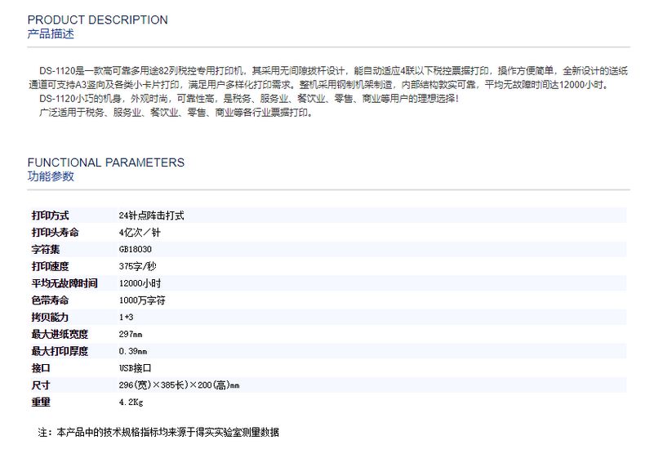
Task: Click the 产品描述 subheading
Action: point(51,33)
